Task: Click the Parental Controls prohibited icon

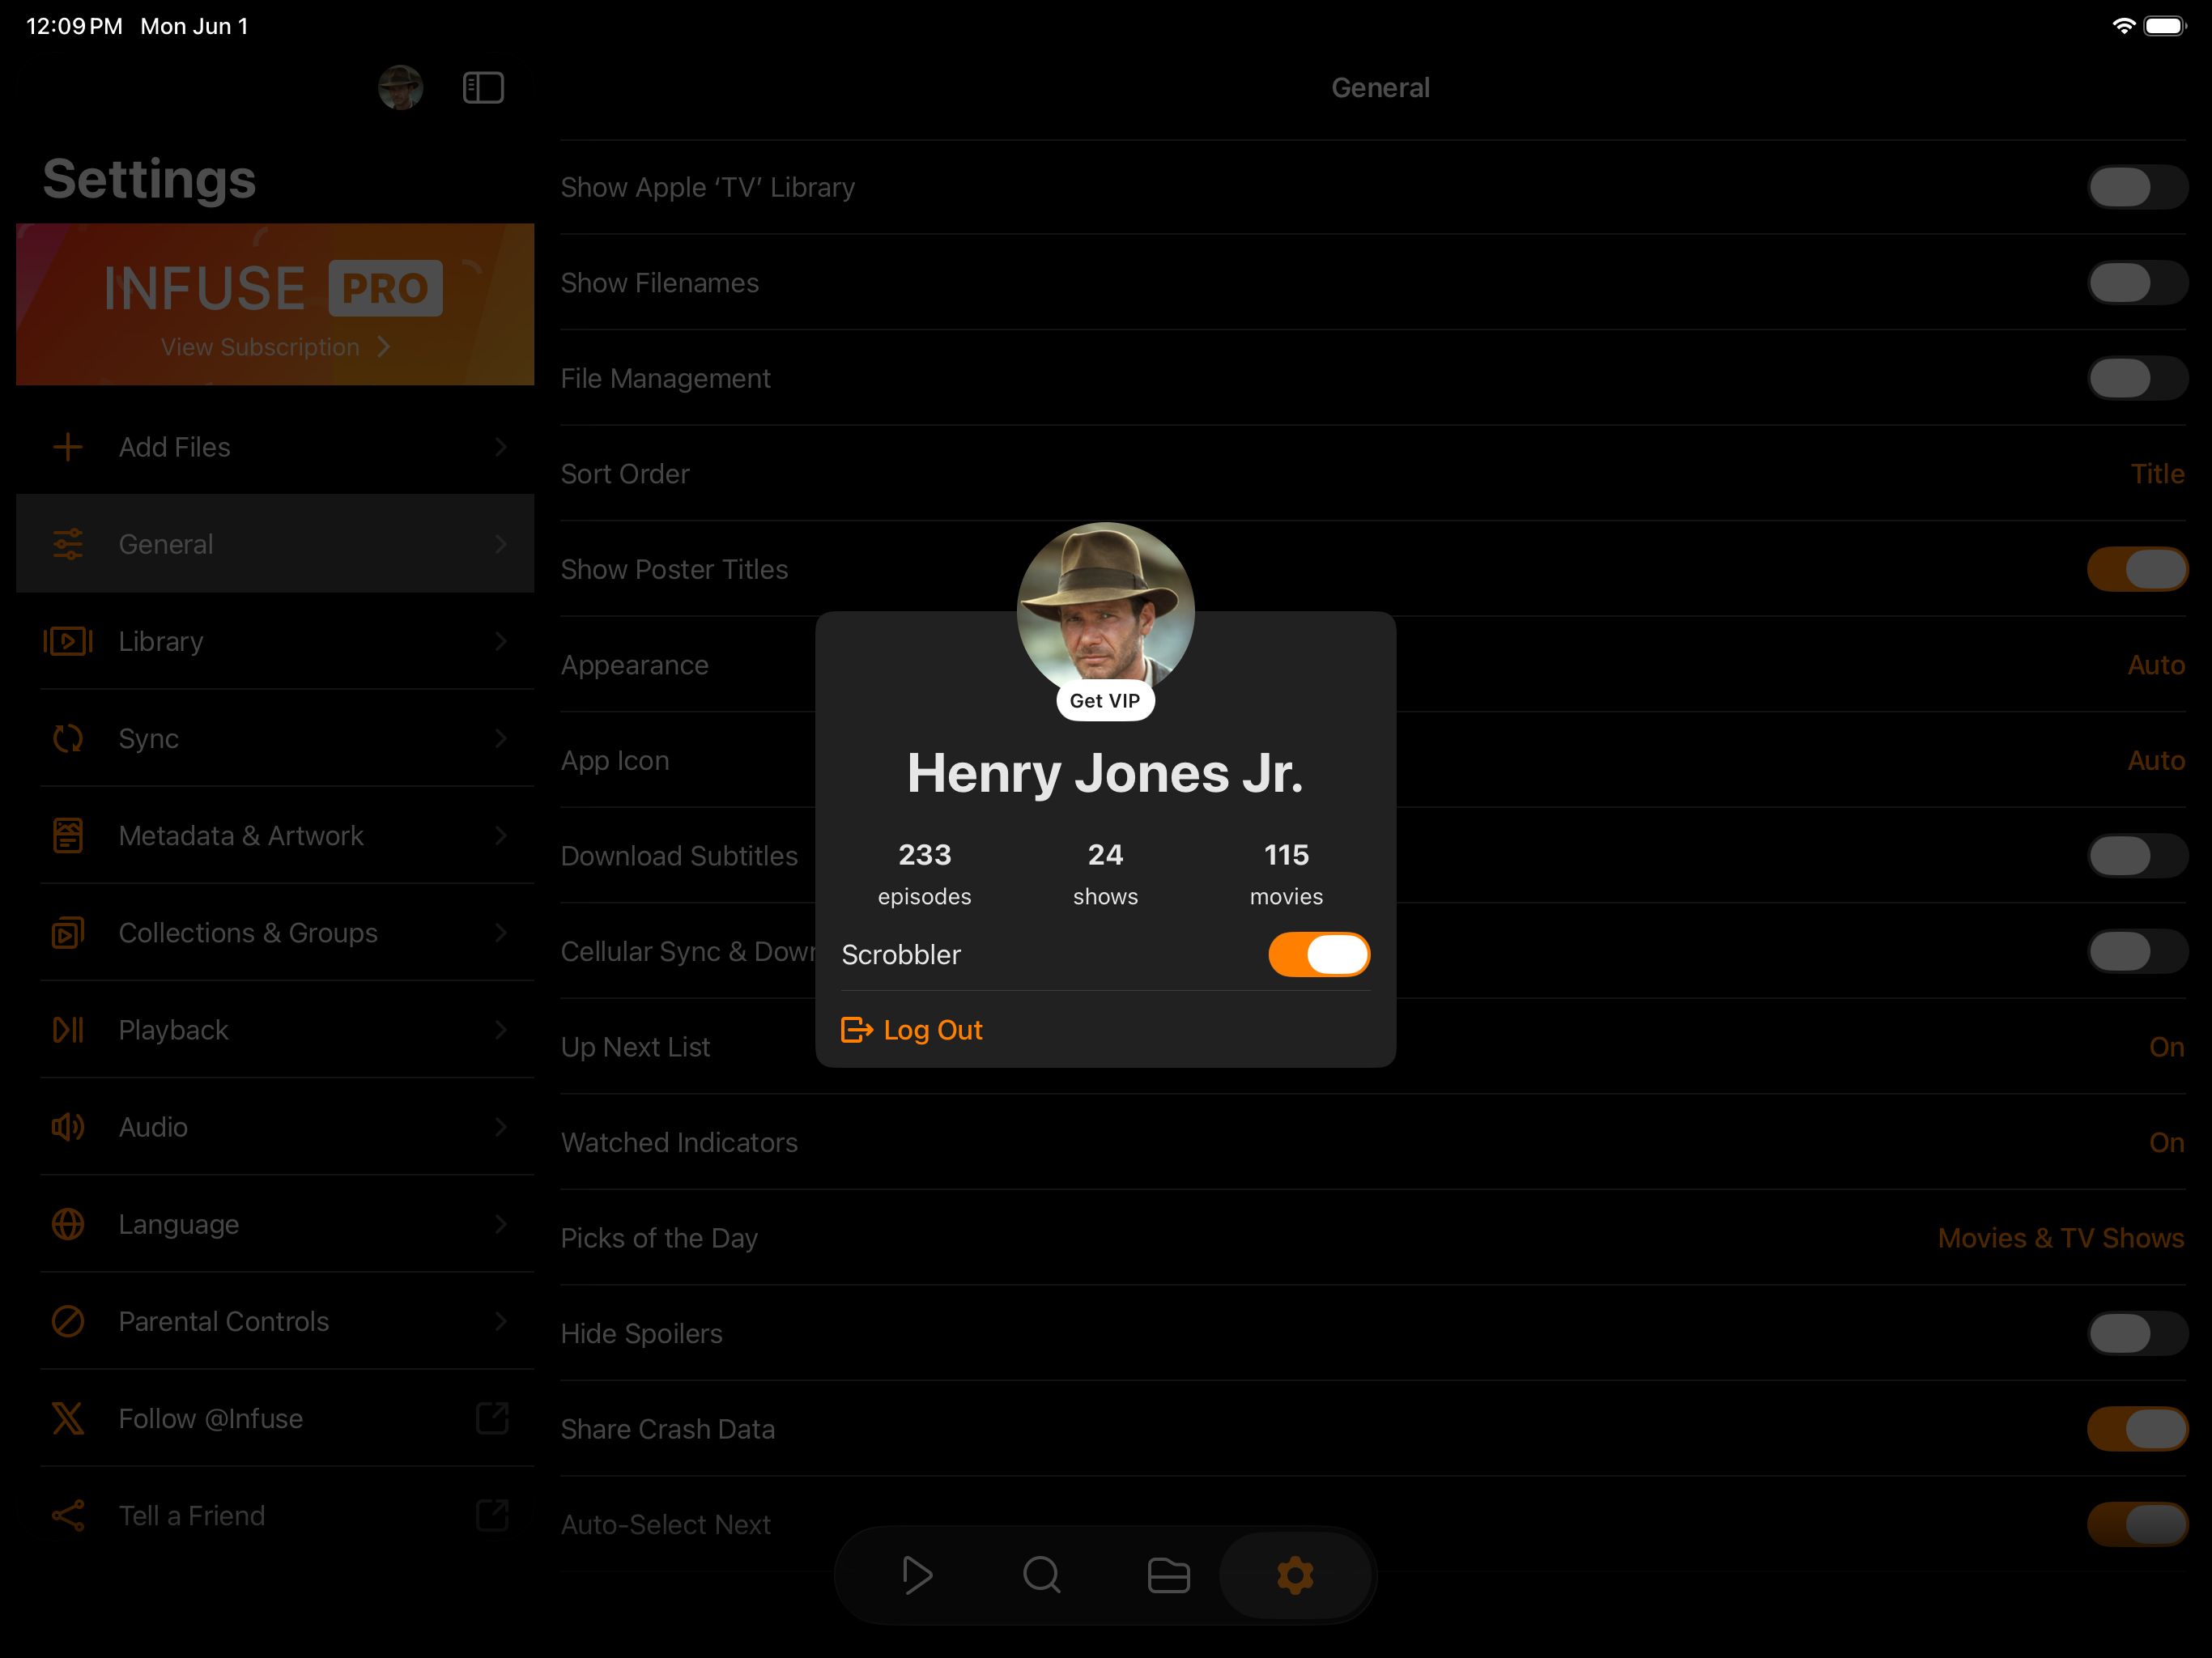Action: (x=68, y=1321)
